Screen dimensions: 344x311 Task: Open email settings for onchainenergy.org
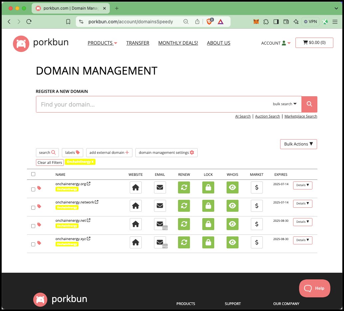(x=160, y=187)
